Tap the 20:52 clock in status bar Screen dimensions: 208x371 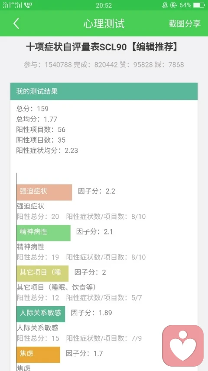pos(104,5)
